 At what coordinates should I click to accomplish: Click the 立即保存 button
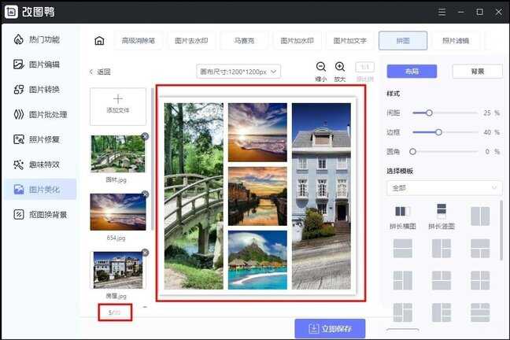[330, 329]
